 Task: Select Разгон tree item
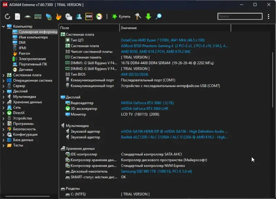click(x=24, y=54)
